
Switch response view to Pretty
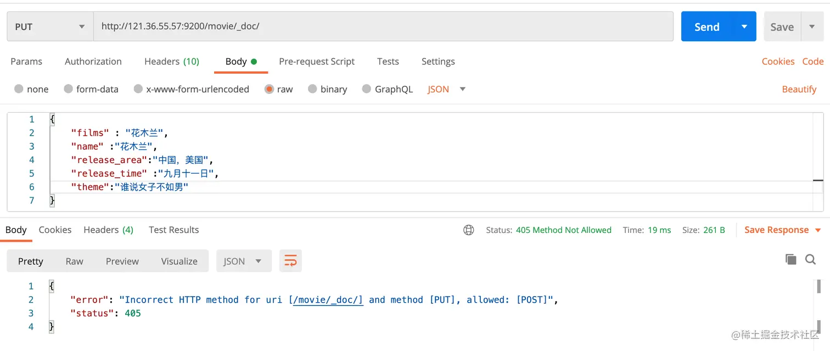30,261
